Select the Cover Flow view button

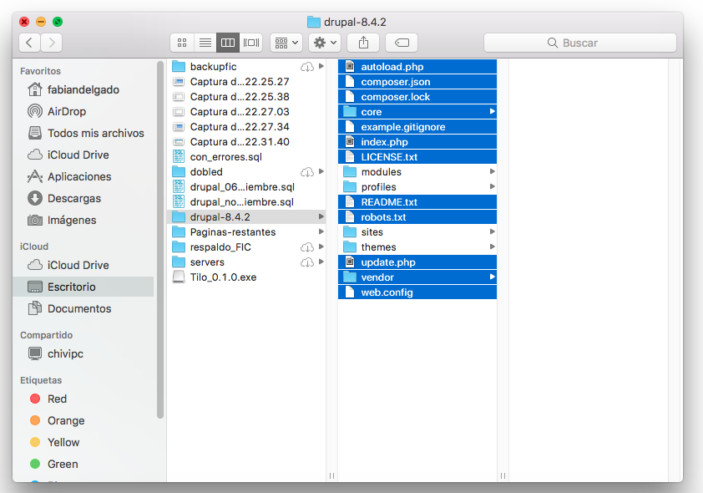251,43
